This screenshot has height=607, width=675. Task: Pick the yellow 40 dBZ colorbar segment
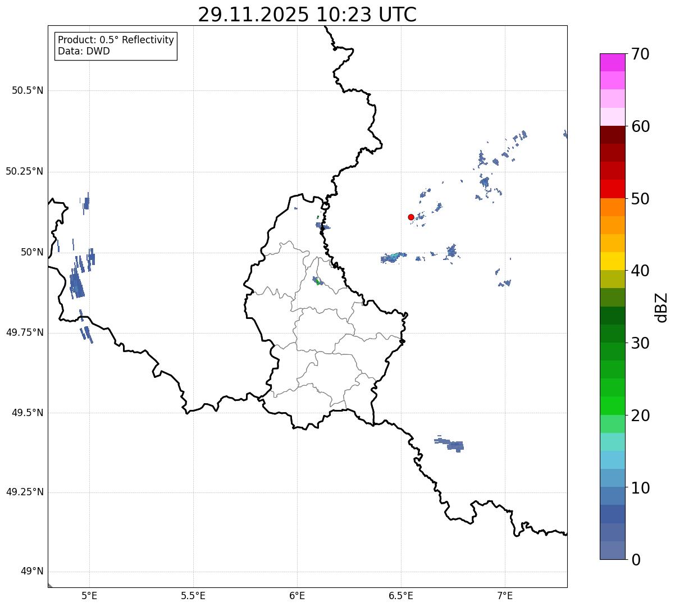612,261
